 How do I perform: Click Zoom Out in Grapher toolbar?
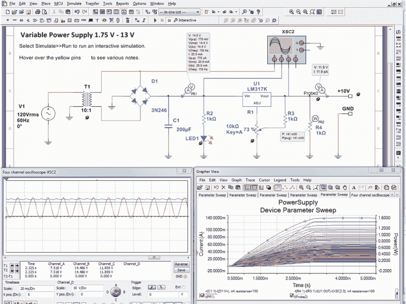(308, 187)
